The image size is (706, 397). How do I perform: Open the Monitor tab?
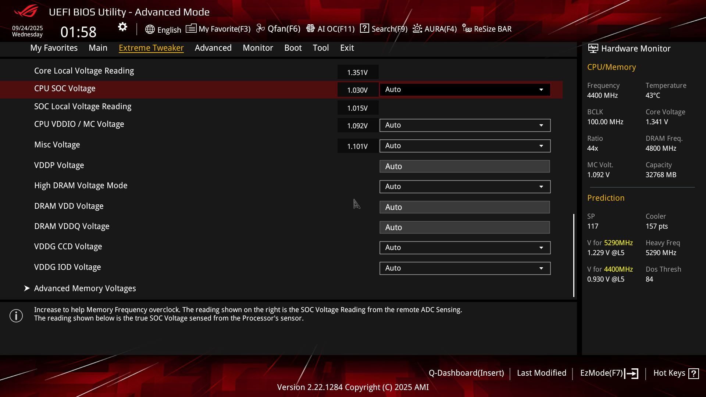258,48
